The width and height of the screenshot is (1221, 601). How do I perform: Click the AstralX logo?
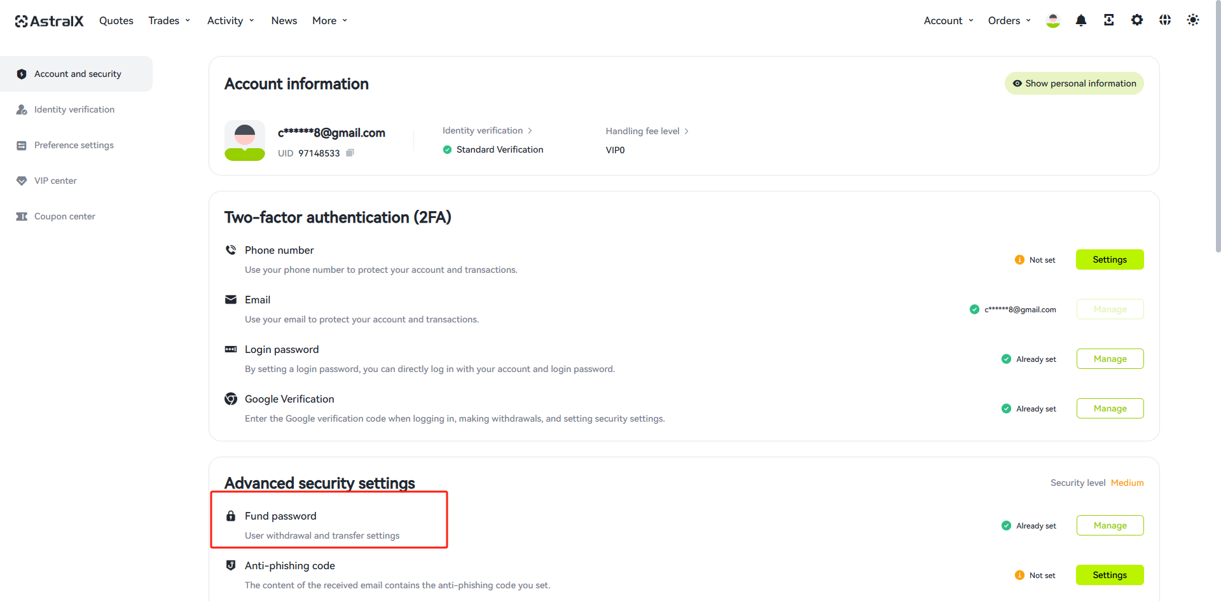coord(49,21)
